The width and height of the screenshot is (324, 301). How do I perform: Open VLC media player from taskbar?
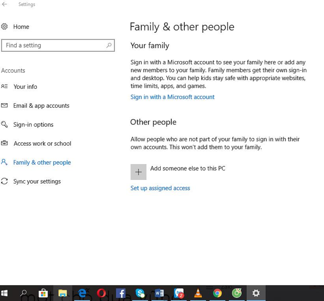[198, 293]
